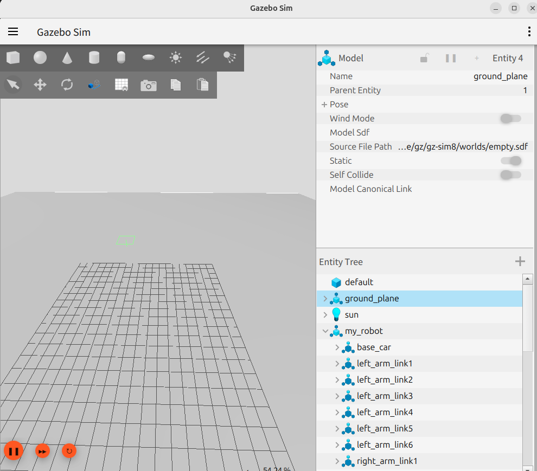This screenshot has width=537, height=471.
Task: Select the sun entity
Action: 419,315
